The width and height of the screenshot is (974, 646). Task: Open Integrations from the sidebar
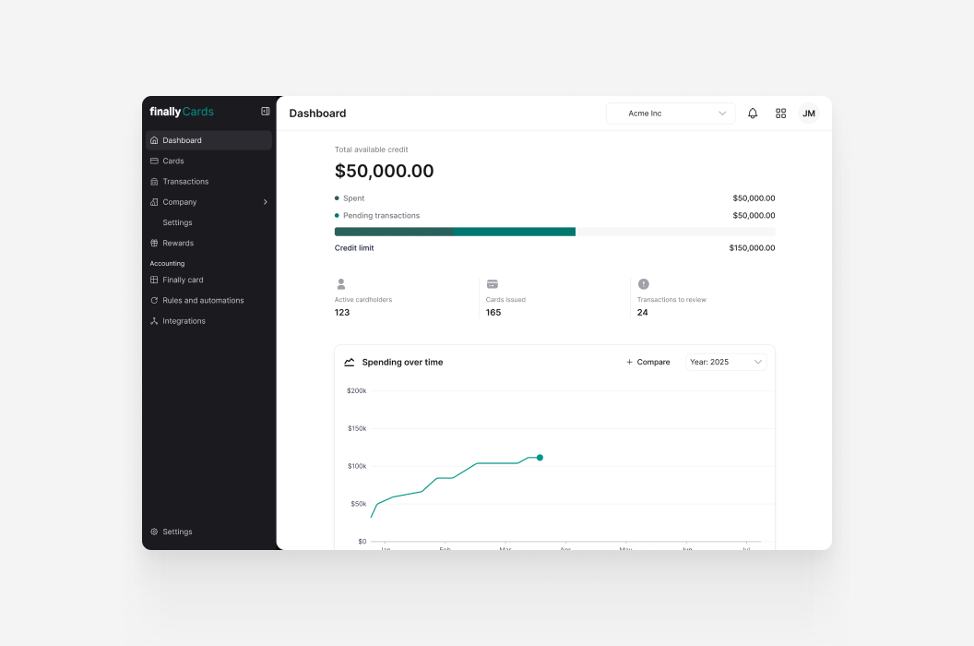(184, 321)
